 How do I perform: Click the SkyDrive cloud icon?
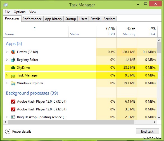pyautogui.click(x=13, y=68)
